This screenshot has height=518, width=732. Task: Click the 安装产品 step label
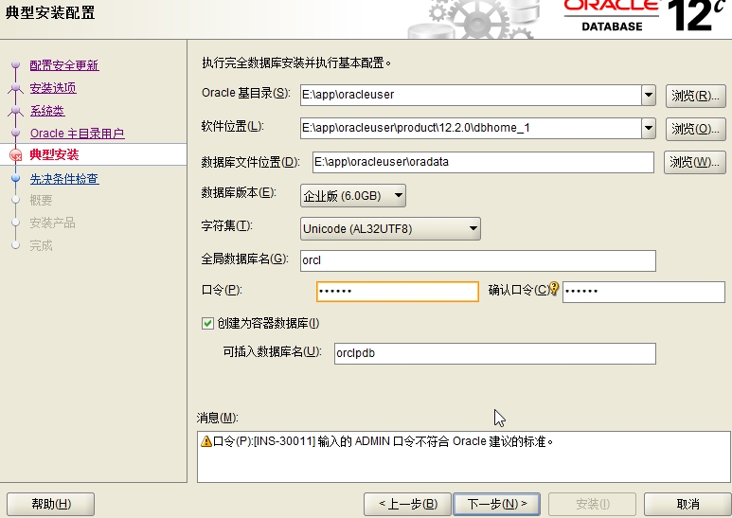point(52,223)
